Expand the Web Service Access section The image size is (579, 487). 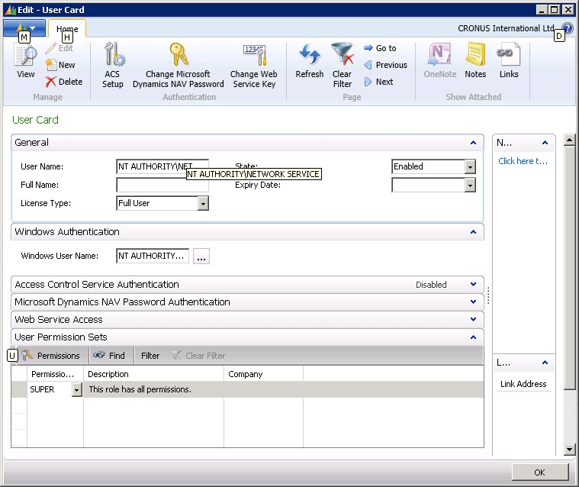[473, 320]
